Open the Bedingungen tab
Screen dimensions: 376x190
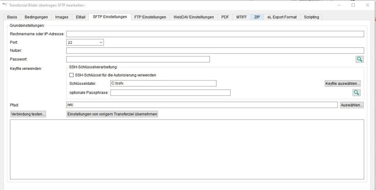[x=36, y=17]
